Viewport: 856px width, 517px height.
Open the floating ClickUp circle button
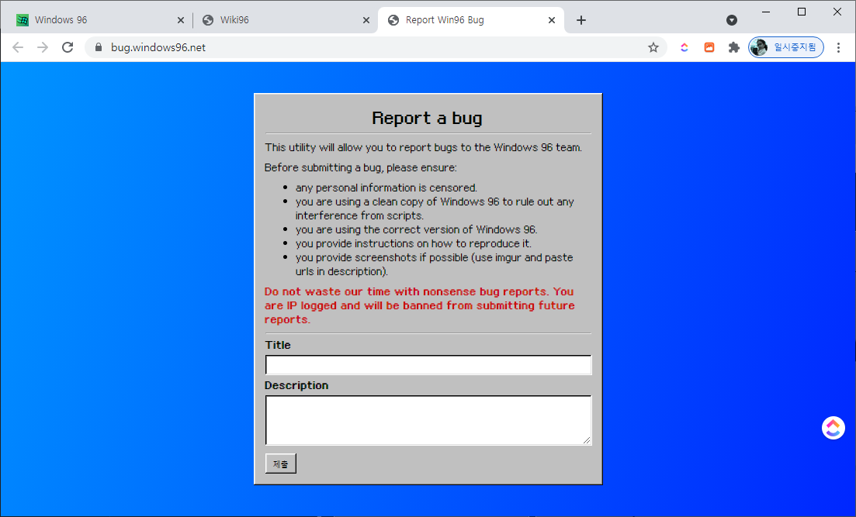click(x=833, y=428)
